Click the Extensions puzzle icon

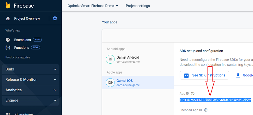click(8, 40)
